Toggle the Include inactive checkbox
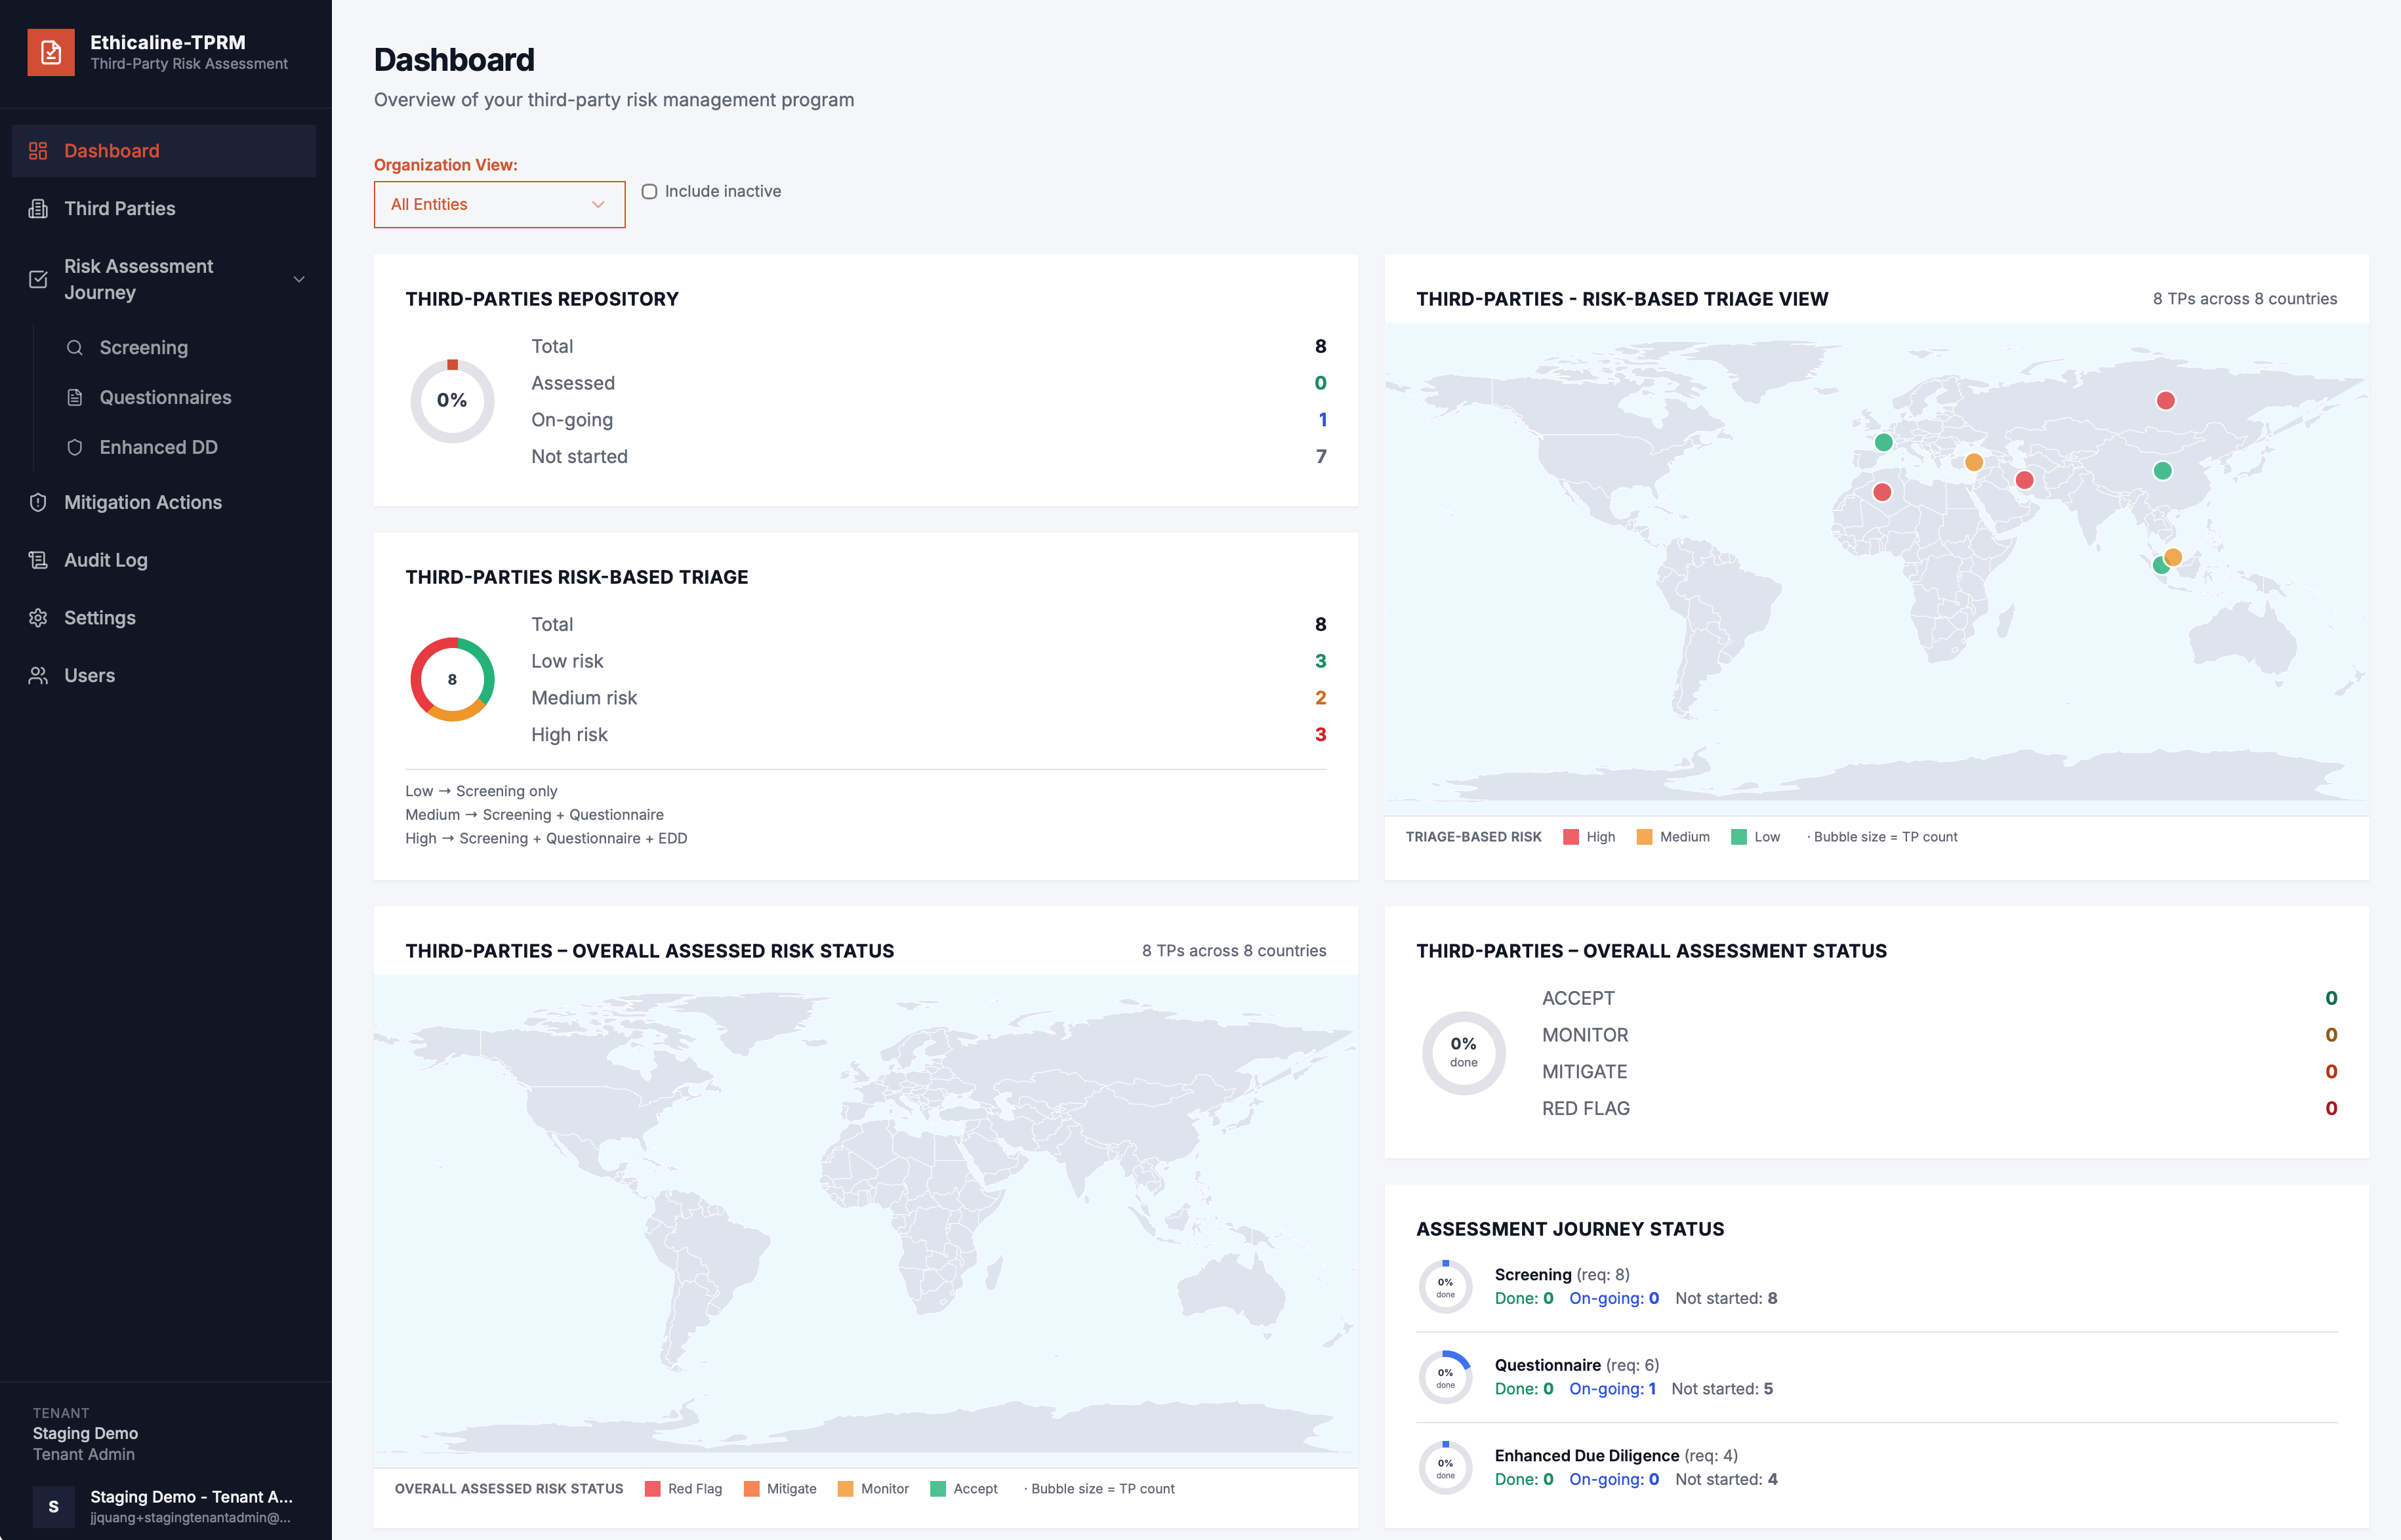The width and height of the screenshot is (2401, 1540). [x=649, y=191]
